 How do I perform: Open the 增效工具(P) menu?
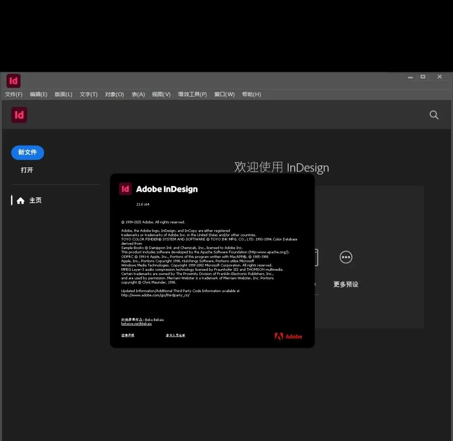tap(193, 94)
